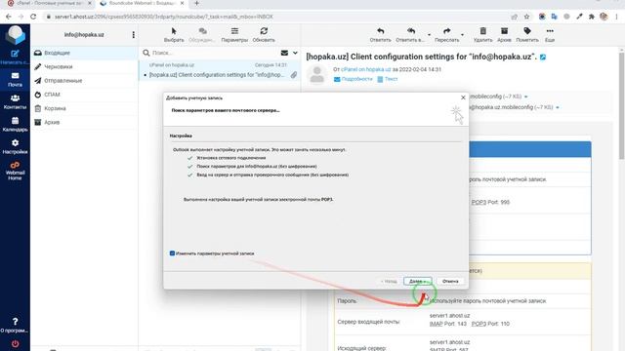Open the More (Ещё) actions menu
The height and width of the screenshot is (351, 625).
point(550,35)
